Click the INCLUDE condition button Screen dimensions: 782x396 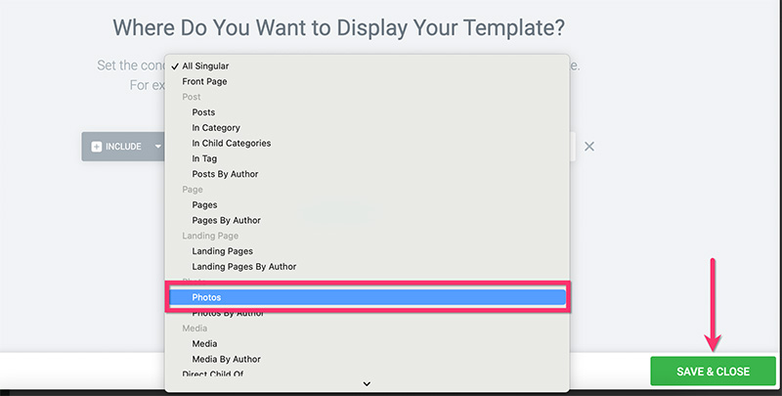pos(123,147)
